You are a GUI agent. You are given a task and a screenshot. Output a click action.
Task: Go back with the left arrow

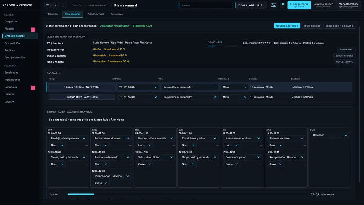click(55, 5)
